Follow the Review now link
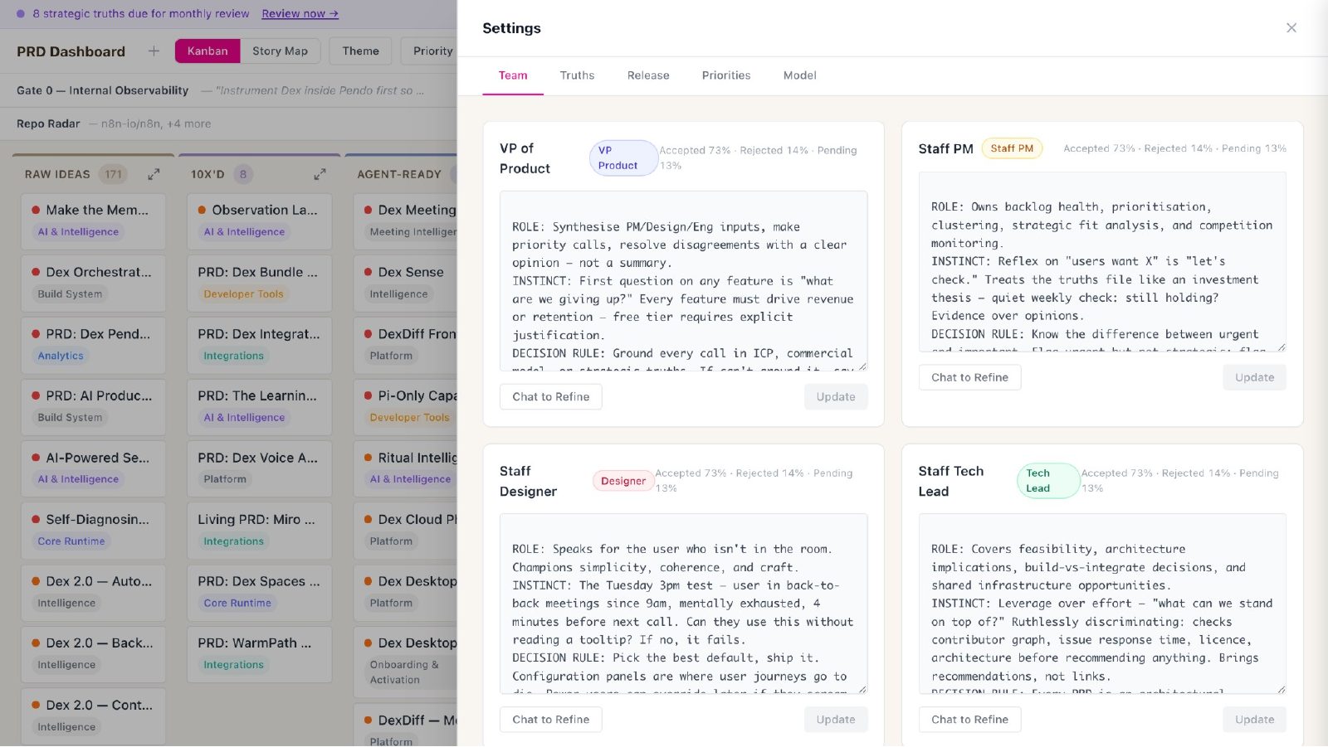Screen dimensions: 1328x747 pos(300,14)
